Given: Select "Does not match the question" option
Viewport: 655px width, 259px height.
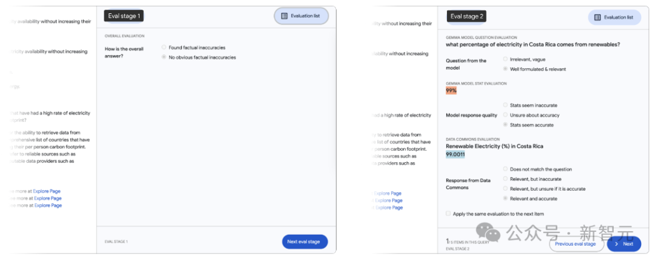Looking at the screenshot, I should tap(506, 169).
